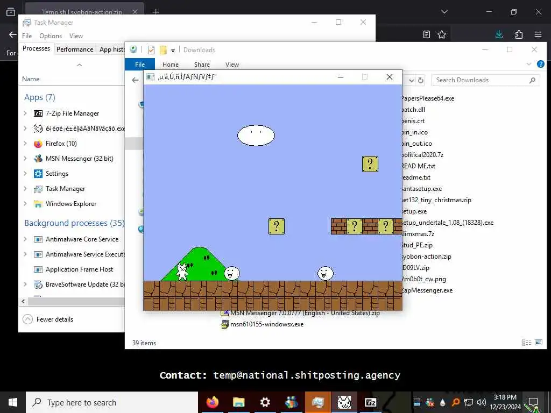Expand the Explorer ribbon chevron
551x413 pixels.
(529, 64)
